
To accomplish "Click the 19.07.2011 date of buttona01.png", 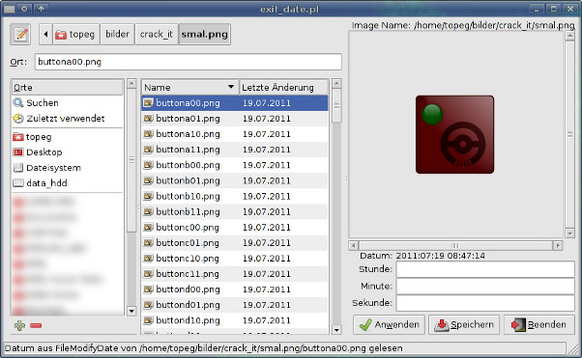I will pos(267,119).
